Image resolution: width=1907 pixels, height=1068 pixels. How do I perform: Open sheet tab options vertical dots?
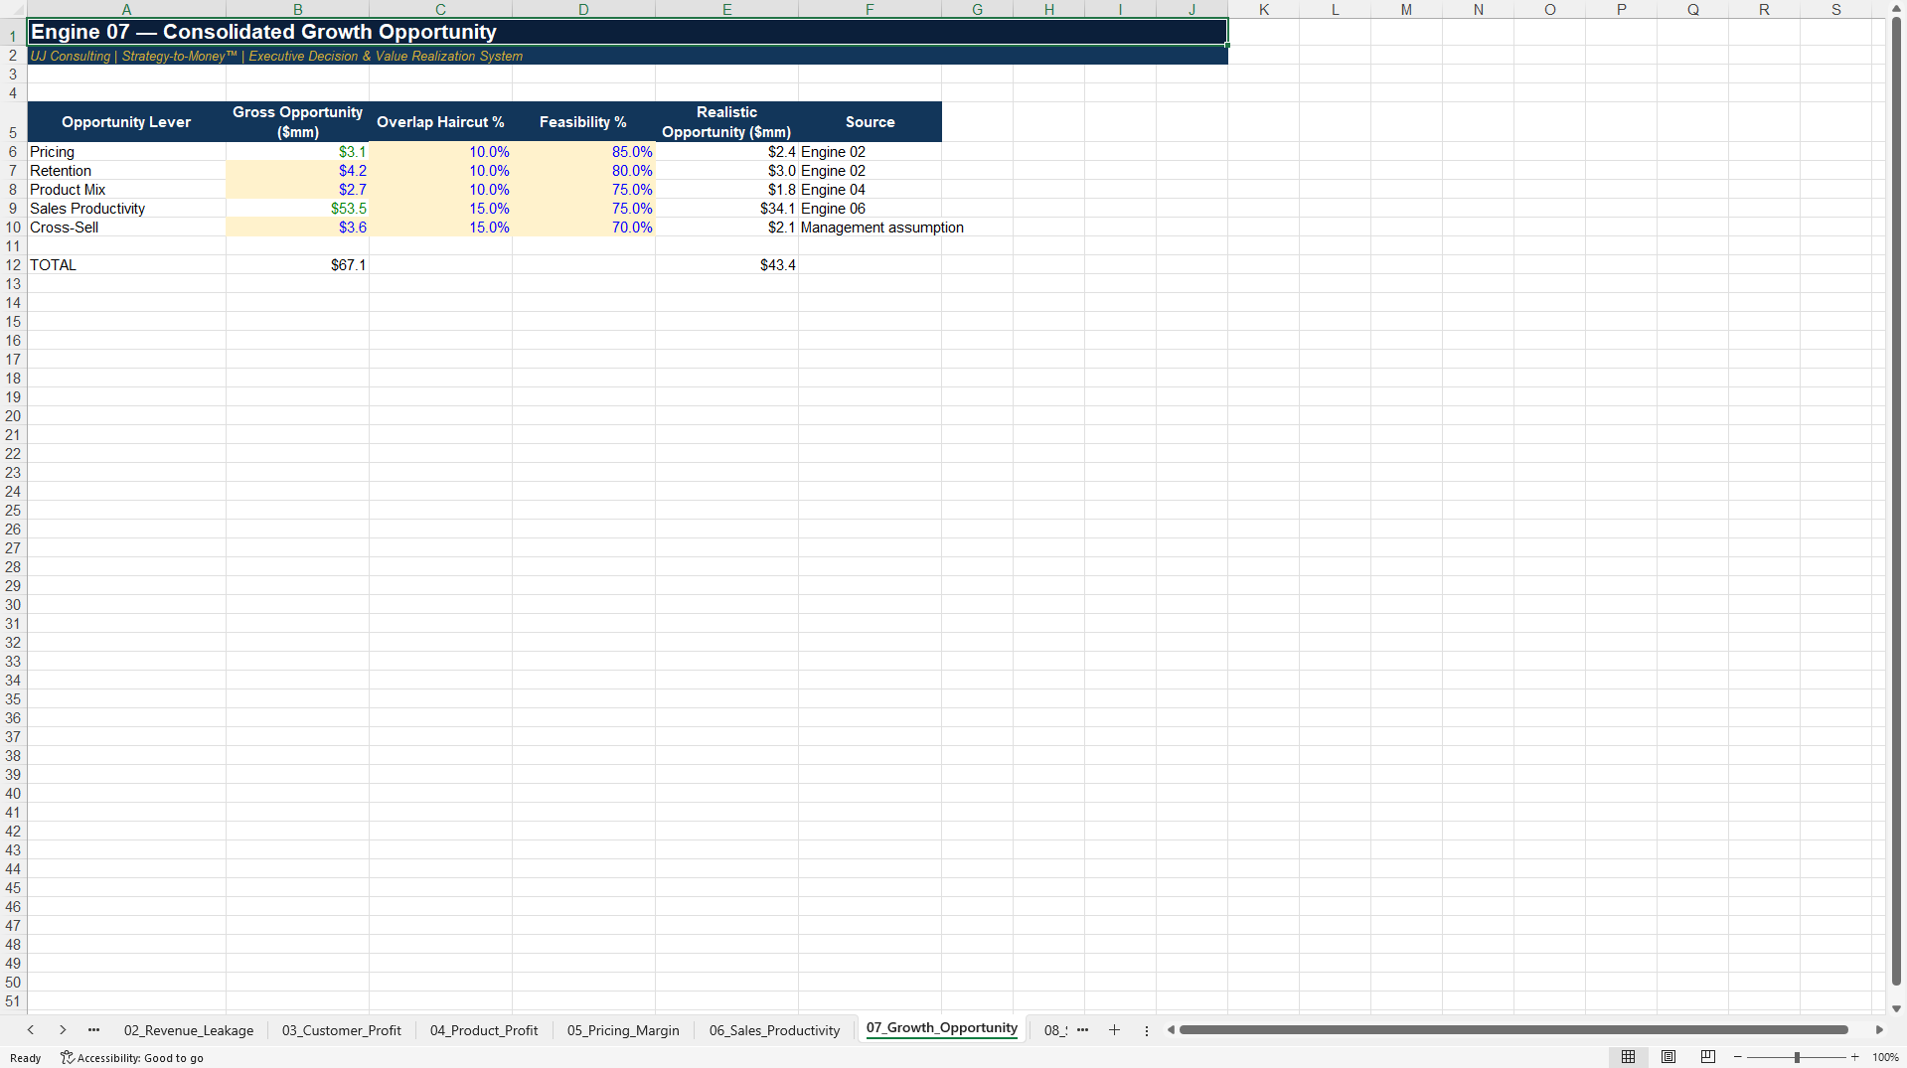[x=1147, y=1031]
